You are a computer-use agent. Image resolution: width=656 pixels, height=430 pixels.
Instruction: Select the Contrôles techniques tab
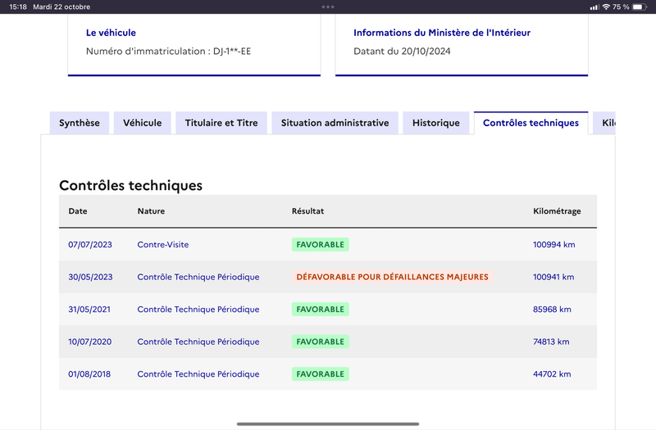[531, 123]
